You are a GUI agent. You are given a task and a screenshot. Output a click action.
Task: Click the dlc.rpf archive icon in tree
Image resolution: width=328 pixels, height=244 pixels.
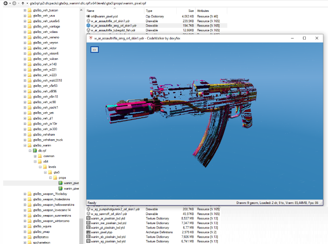tap(35, 151)
